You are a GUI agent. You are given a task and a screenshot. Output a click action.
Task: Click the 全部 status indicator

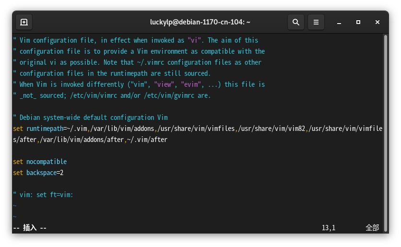(372, 227)
